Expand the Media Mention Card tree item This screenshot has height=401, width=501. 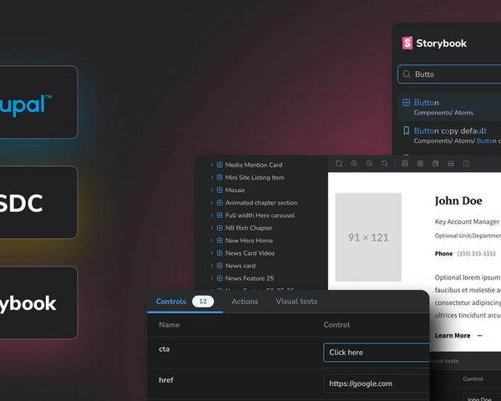point(211,165)
